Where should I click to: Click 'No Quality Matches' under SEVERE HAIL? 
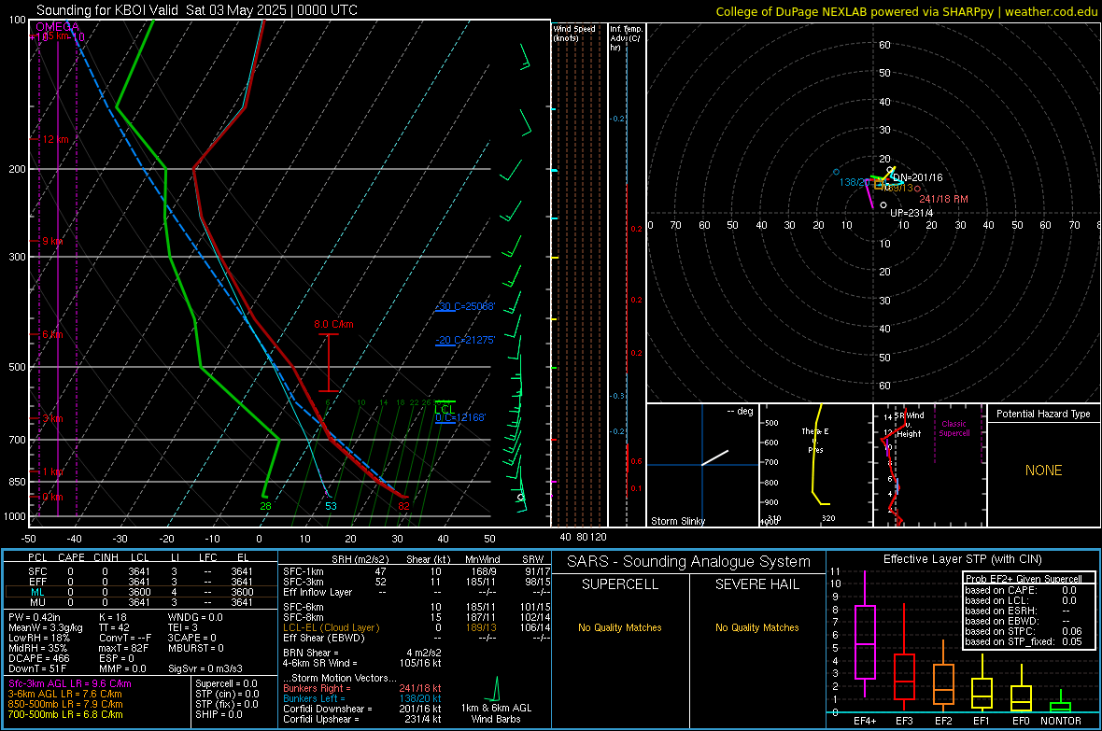[x=756, y=627]
